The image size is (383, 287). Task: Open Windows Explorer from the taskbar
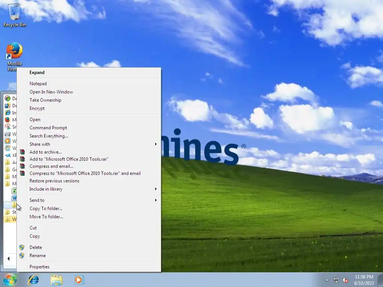click(x=56, y=280)
